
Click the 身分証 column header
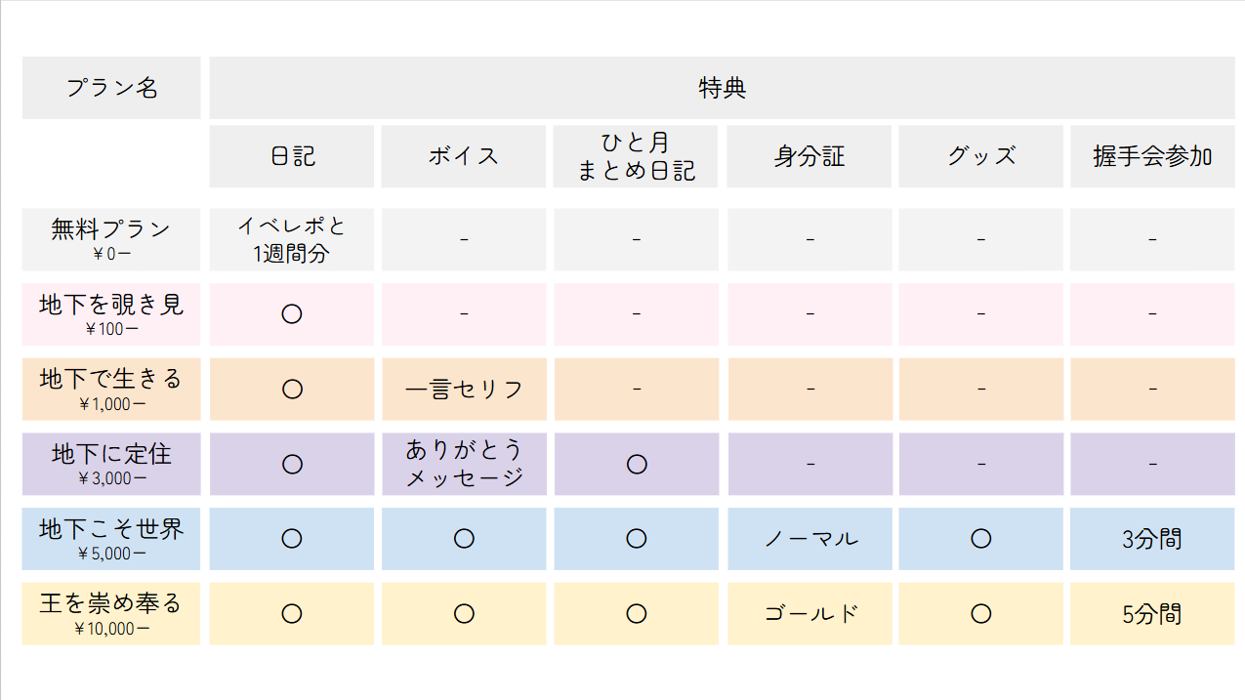[809, 156]
